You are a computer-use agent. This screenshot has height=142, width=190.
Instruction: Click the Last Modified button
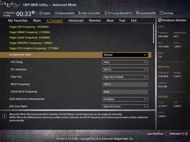point(155,134)
